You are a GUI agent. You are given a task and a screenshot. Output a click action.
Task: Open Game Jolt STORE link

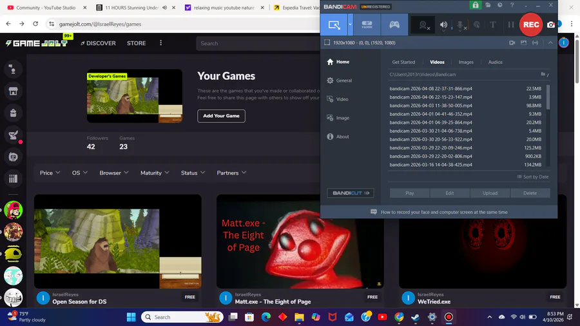click(x=136, y=43)
